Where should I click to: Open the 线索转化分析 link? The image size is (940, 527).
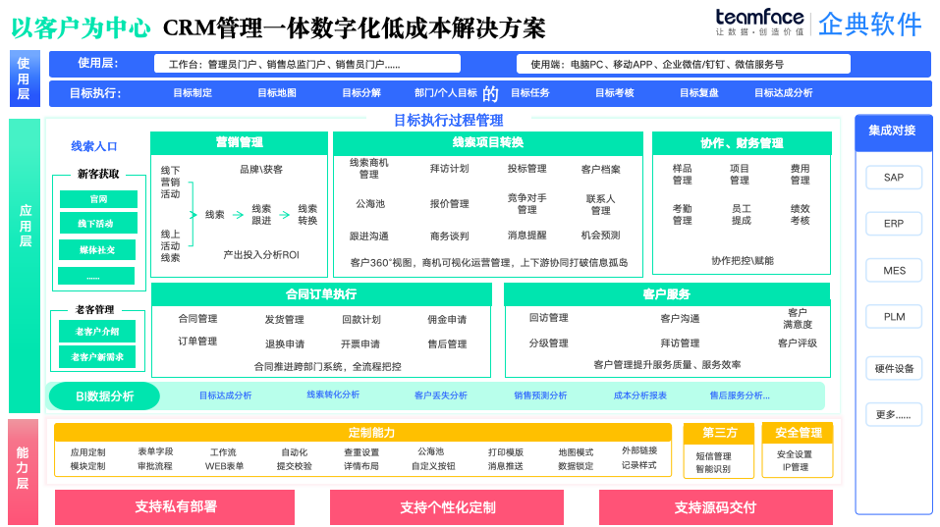tap(333, 395)
